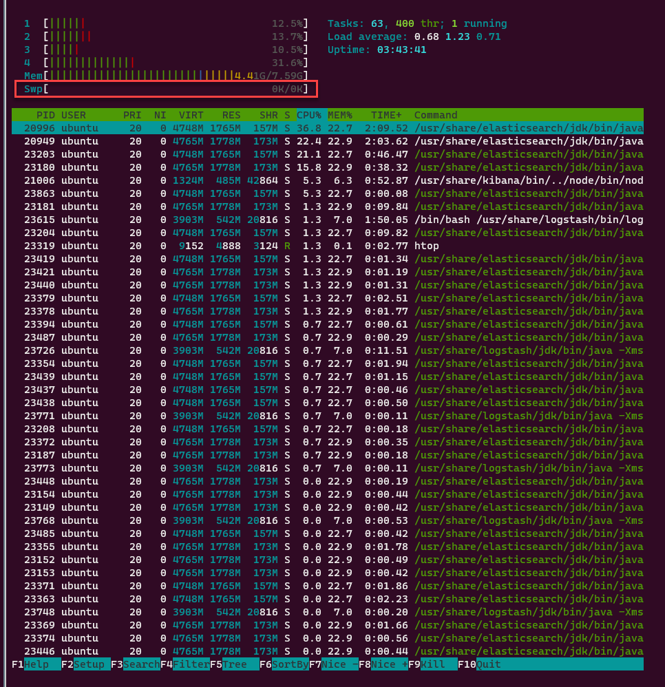Select the /bin/bash logstash process row
Screen dimensions: 665x687
pos(328,220)
